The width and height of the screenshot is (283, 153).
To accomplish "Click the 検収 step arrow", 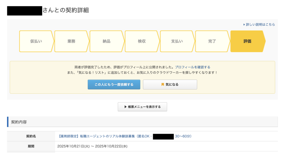I will pyautogui.click(x=142, y=41).
